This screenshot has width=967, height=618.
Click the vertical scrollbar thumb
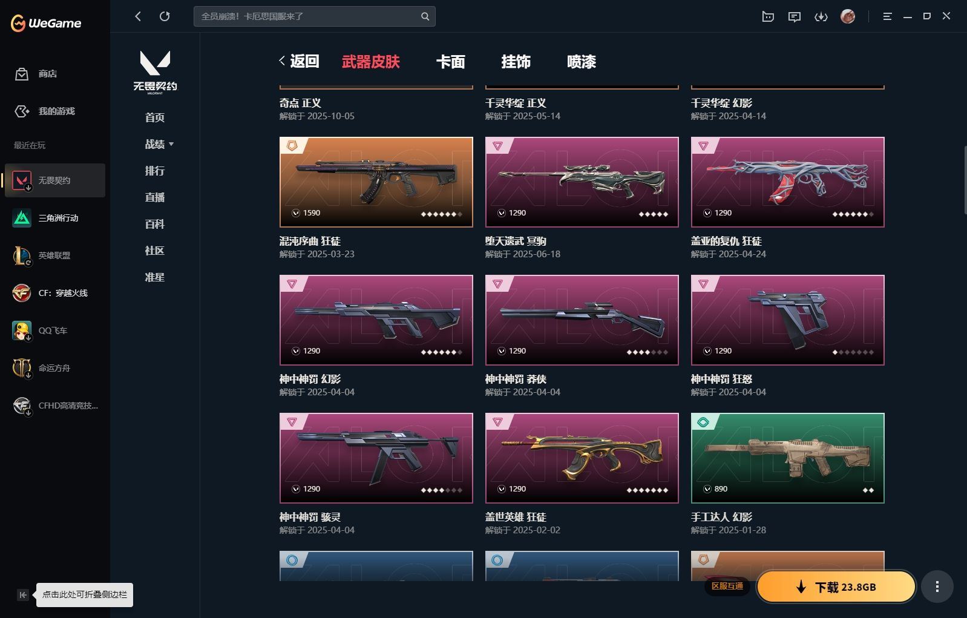coord(965,180)
